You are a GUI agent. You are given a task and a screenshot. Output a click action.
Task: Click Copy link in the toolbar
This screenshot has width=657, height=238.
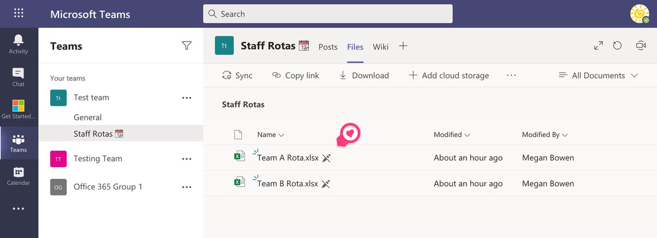(296, 75)
